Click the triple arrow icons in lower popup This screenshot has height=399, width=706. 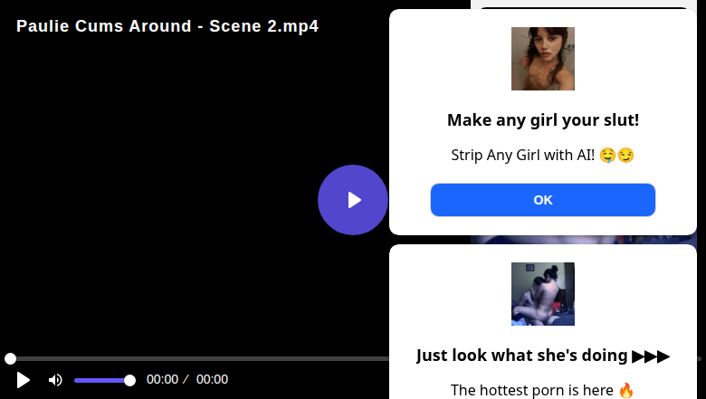click(x=651, y=356)
